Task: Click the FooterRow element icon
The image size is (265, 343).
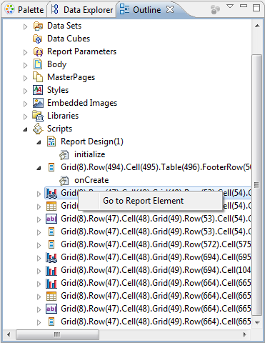Action: [x=51, y=167]
